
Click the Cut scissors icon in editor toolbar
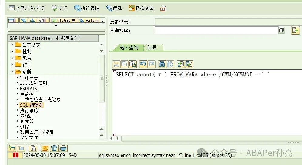[116, 64]
